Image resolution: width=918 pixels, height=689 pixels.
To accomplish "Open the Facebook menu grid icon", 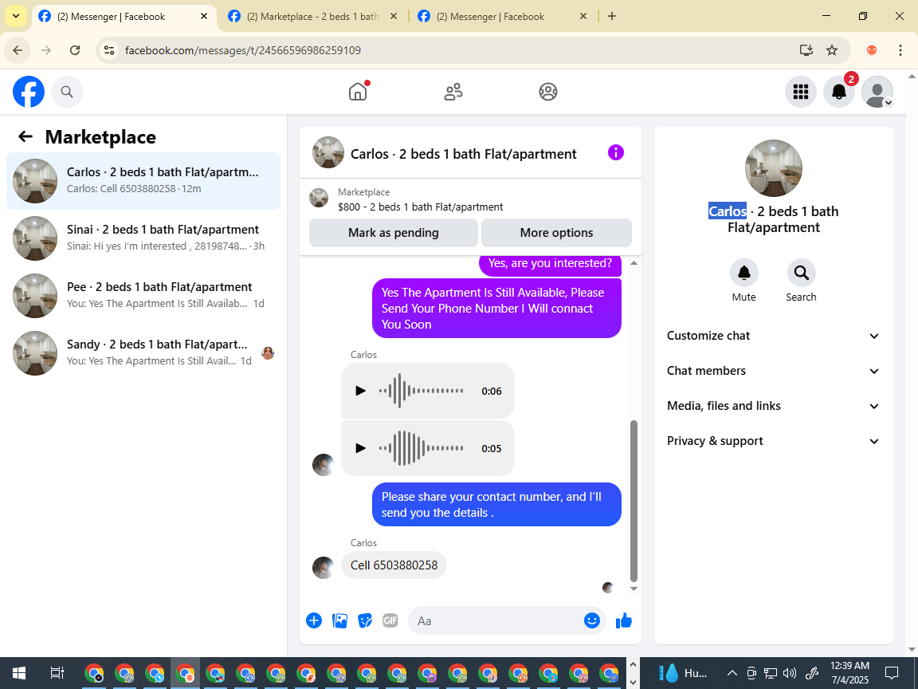I will [800, 92].
